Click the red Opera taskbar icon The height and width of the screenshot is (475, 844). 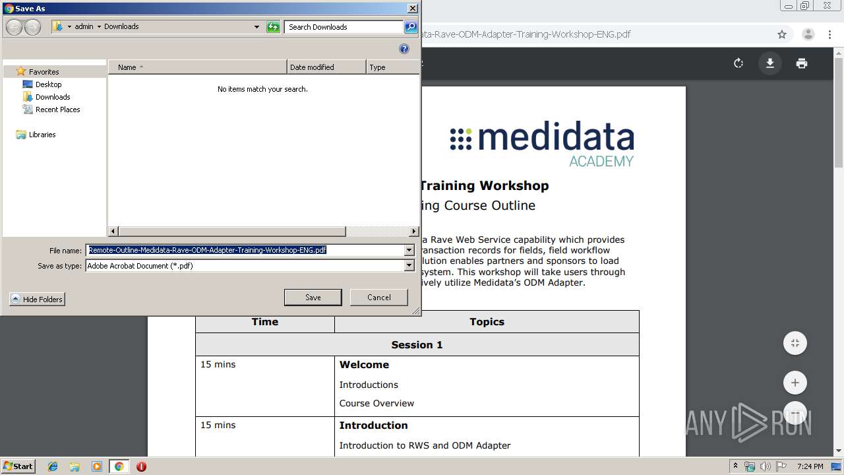click(x=141, y=466)
